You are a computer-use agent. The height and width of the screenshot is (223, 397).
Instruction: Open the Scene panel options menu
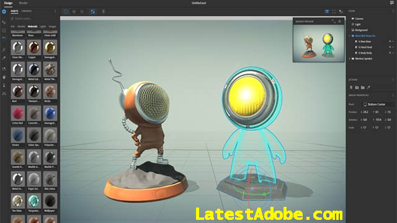[x=393, y=11]
